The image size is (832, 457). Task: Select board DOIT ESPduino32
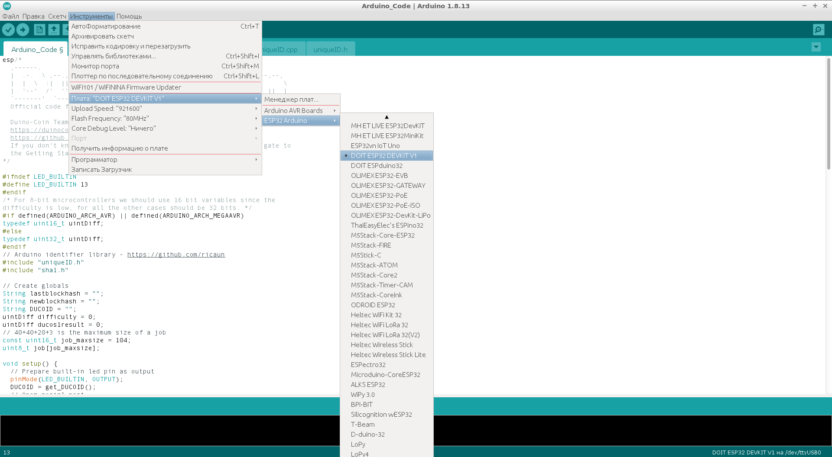[x=387, y=165]
